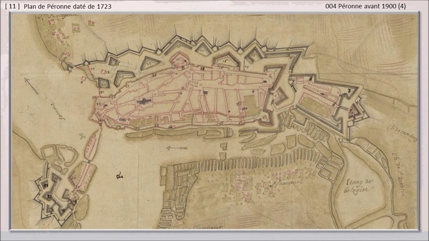Viewport: 429px width, 241px height.
Task: Click the caption "004 Péronne avant 1900 (4)"
Action: 366,6
